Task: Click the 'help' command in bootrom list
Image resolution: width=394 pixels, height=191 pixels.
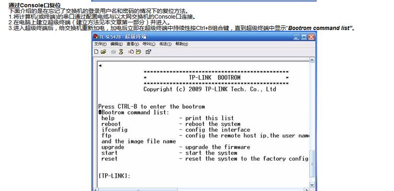Action: 108,118
